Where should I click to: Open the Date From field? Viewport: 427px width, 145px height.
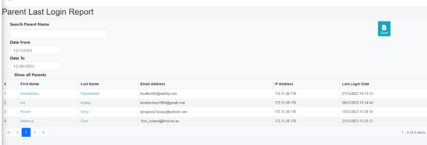tap(35, 50)
